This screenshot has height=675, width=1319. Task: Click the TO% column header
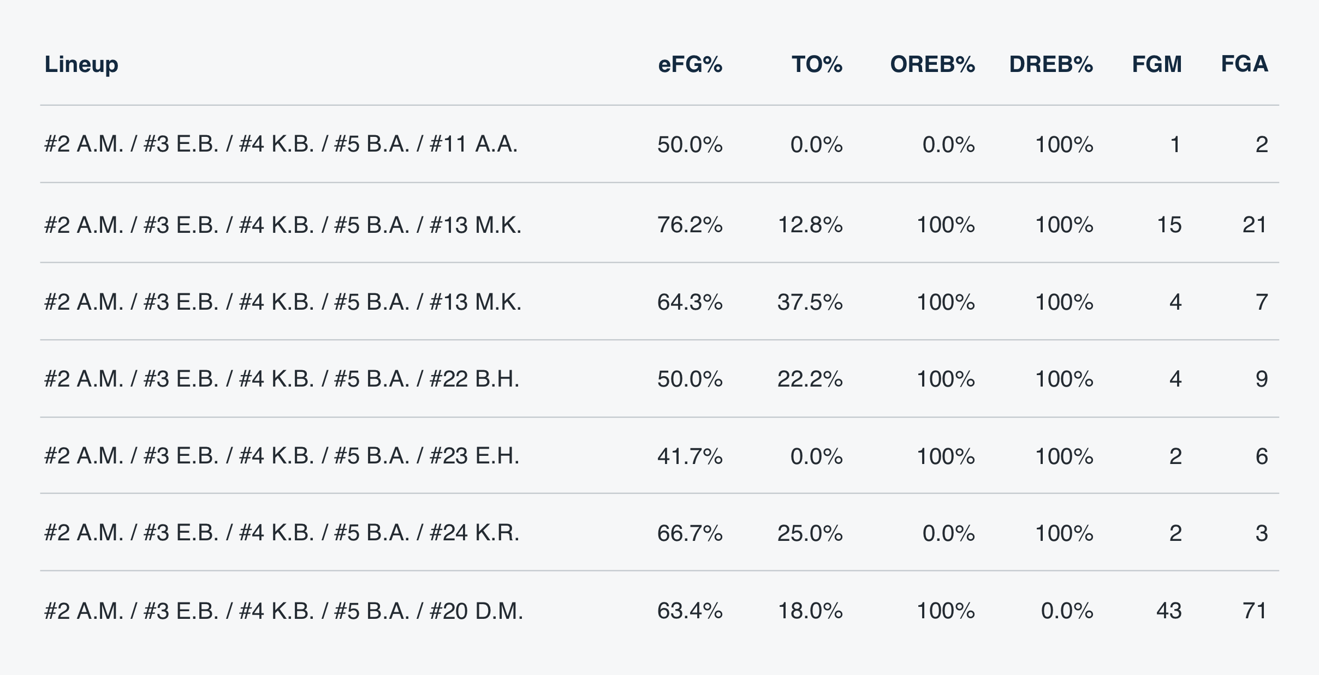tap(817, 64)
